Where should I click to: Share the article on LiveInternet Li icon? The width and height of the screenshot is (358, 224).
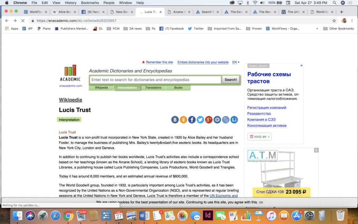[x=234, y=120]
